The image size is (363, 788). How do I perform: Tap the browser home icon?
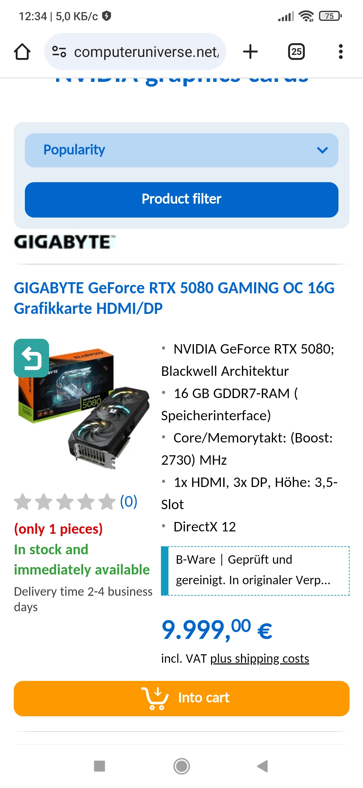(22, 52)
